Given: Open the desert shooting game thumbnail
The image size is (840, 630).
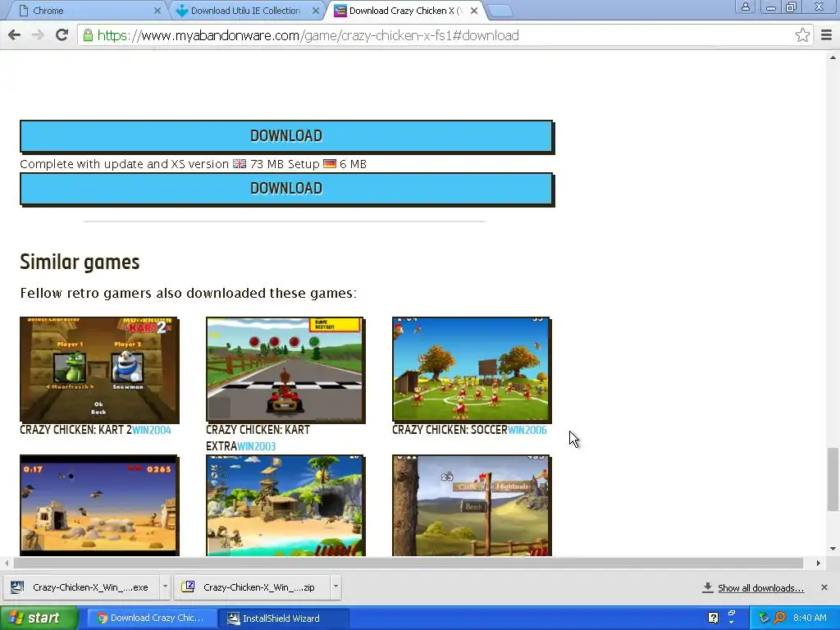Looking at the screenshot, I should click(99, 505).
